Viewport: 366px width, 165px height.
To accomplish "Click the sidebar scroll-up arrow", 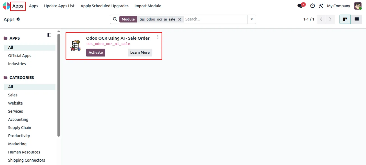I will [x=59, y=31].
